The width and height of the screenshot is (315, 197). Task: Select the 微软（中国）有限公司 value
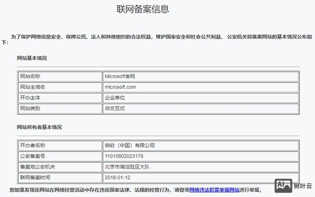pyautogui.click(x=130, y=145)
